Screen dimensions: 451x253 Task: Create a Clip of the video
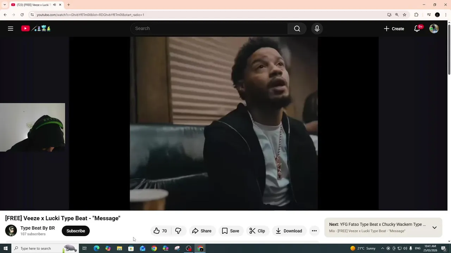pyautogui.click(x=257, y=231)
